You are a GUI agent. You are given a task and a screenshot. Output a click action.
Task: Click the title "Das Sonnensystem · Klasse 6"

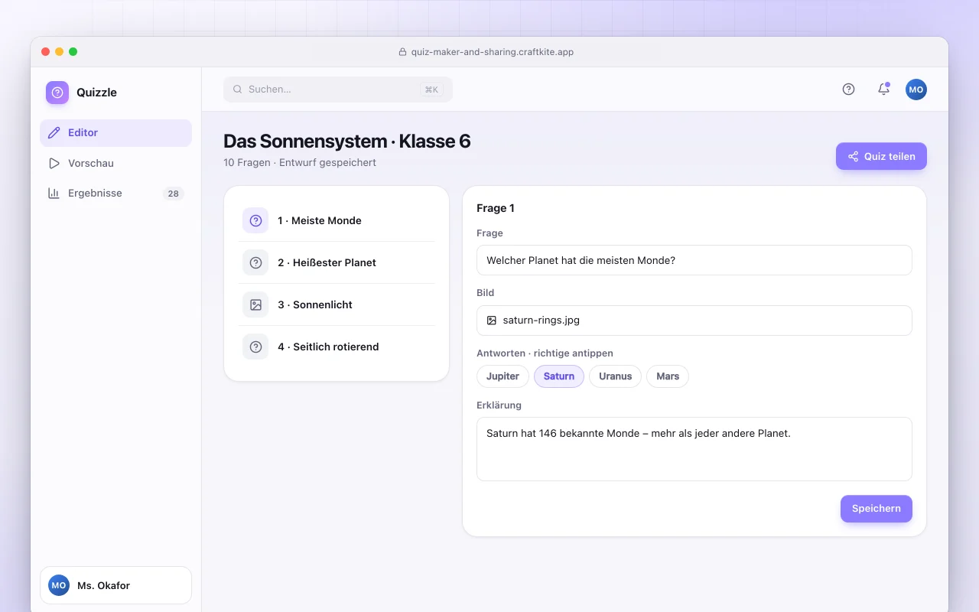pos(347,142)
